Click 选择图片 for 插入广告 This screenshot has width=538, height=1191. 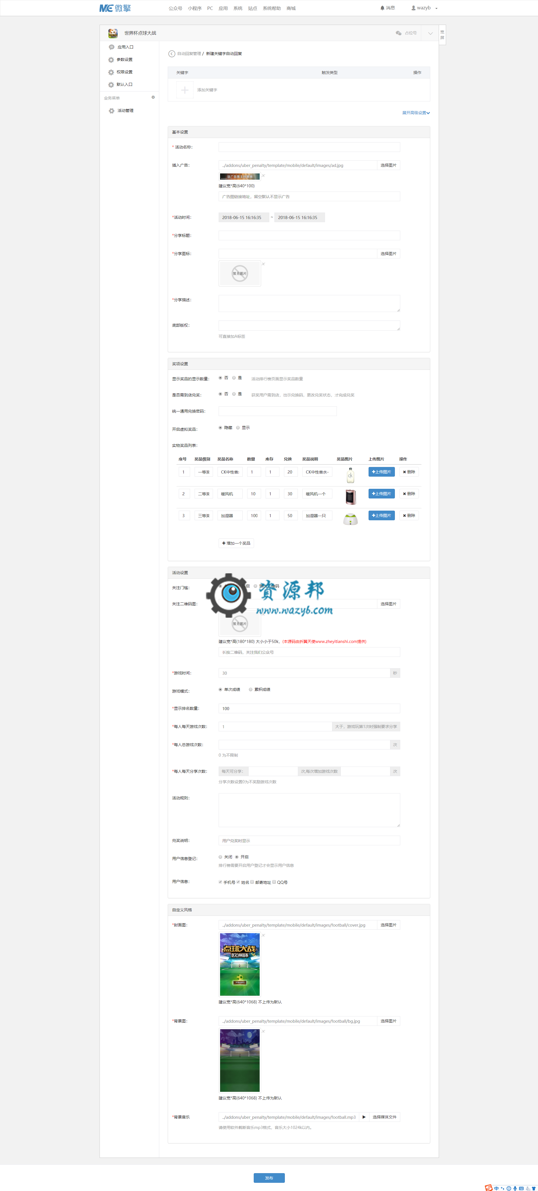pyautogui.click(x=388, y=165)
